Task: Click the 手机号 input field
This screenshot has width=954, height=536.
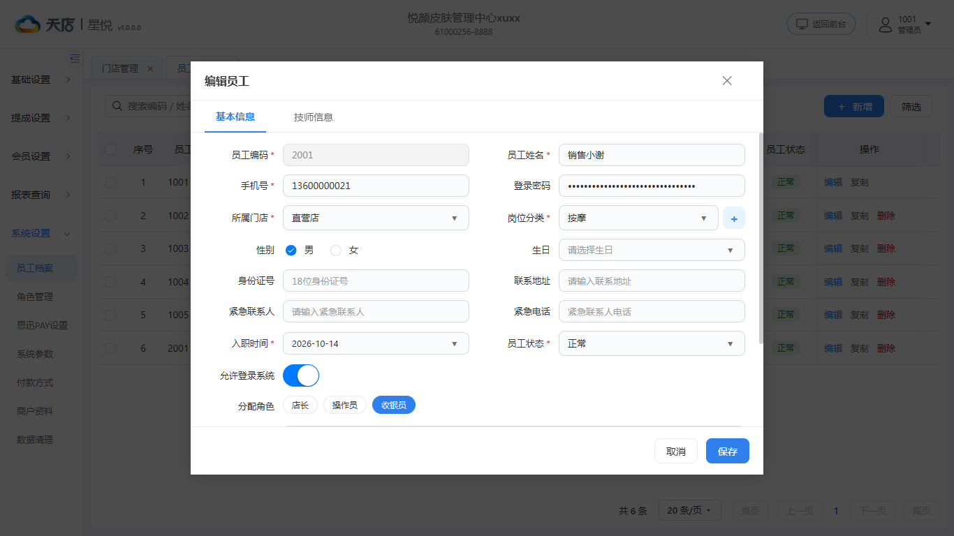Action: 376,186
